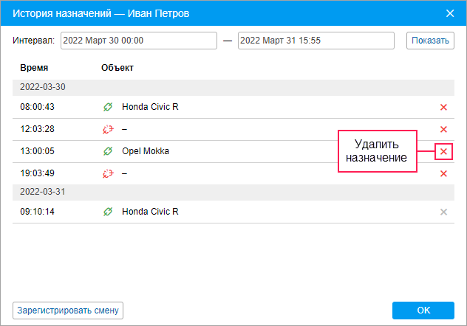The width and height of the screenshot is (467, 326).
Task: Close the История назначений dialog
Action: pyautogui.click(x=450, y=13)
